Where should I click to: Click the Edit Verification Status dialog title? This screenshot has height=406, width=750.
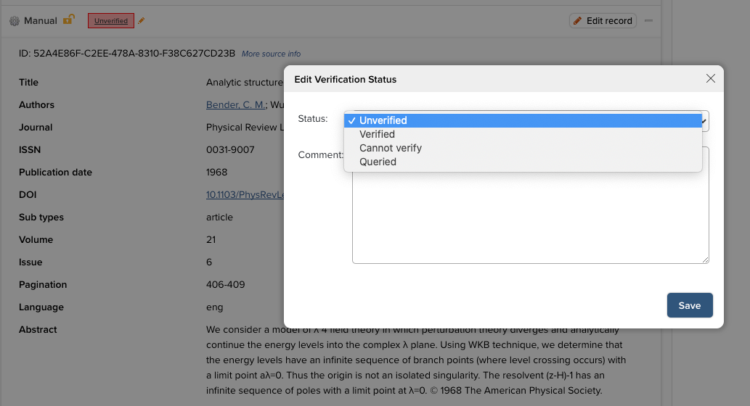pos(345,79)
